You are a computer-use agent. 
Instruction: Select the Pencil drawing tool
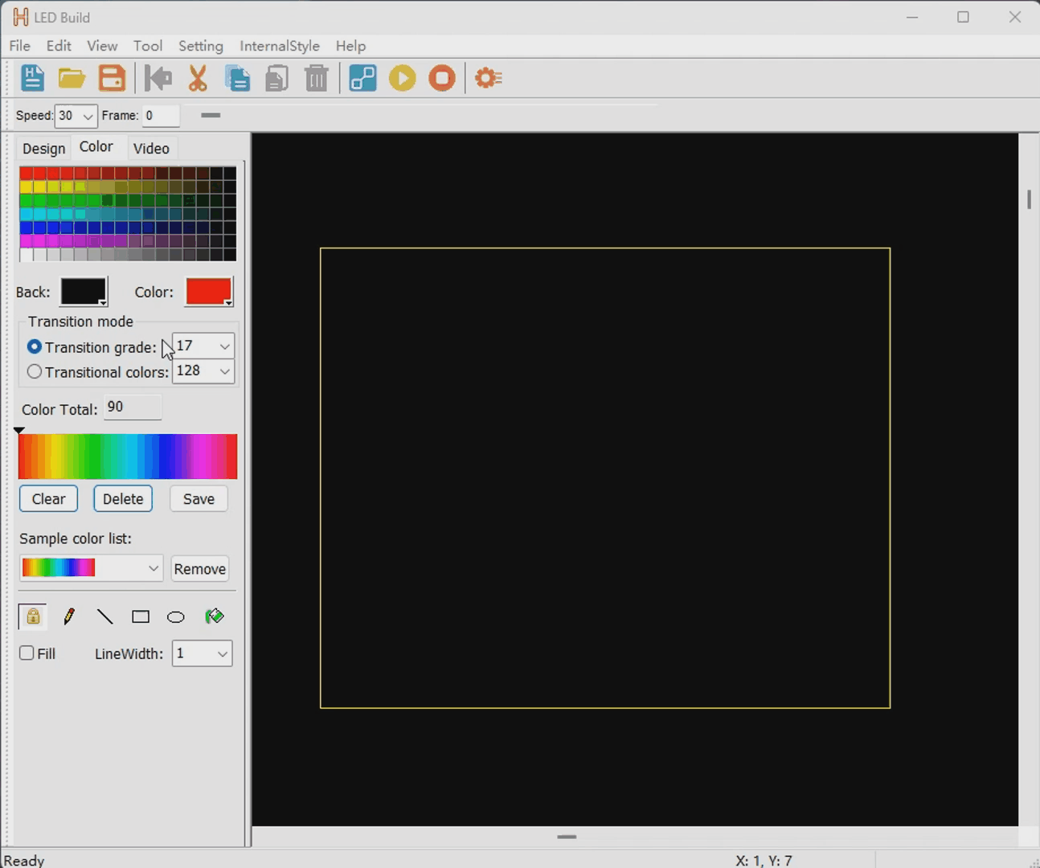(x=69, y=616)
